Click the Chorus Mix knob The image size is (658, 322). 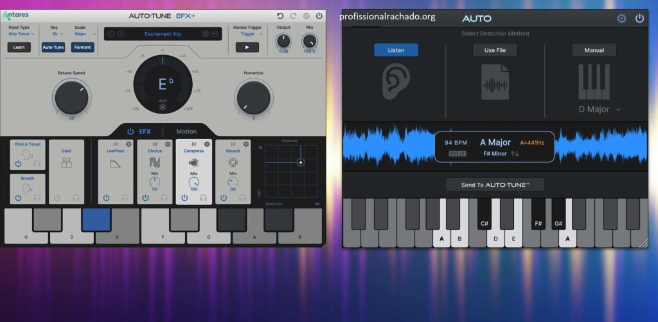pyautogui.click(x=154, y=182)
